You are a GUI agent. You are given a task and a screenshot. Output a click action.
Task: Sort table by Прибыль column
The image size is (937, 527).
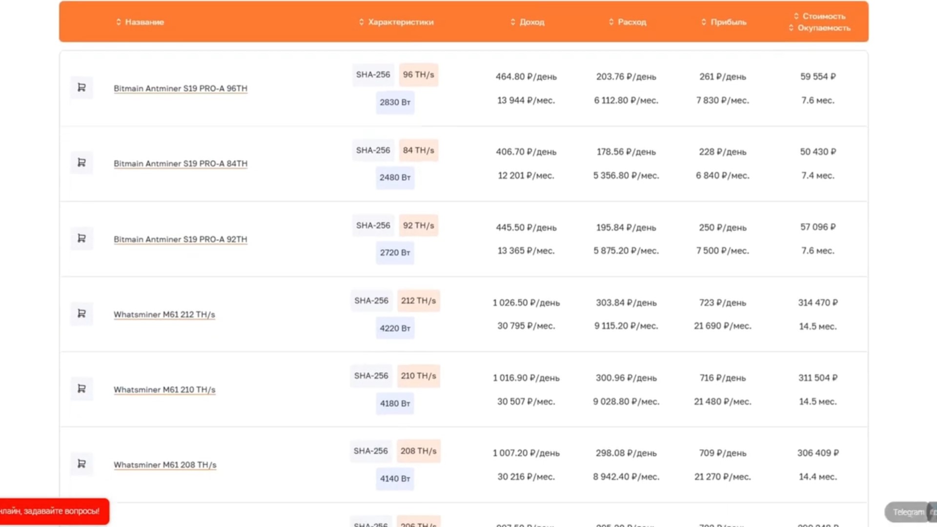pyautogui.click(x=724, y=22)
